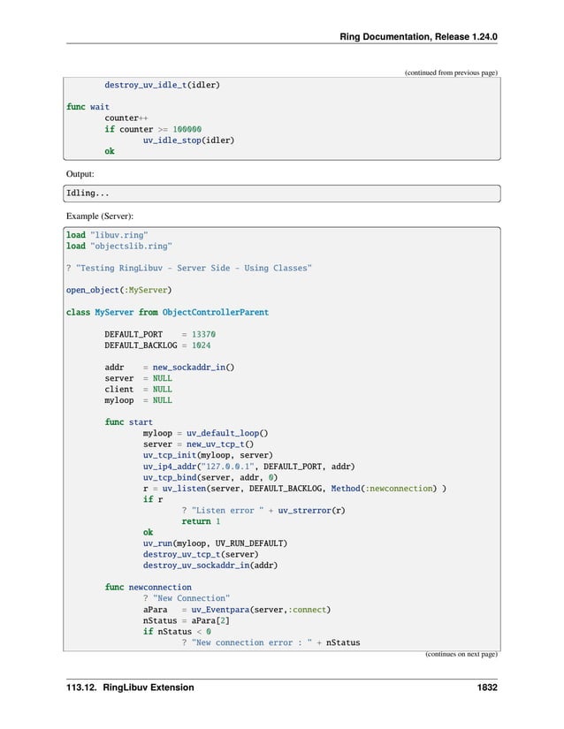
Task: Select the "func wait" line
Action: click(88, 107)
